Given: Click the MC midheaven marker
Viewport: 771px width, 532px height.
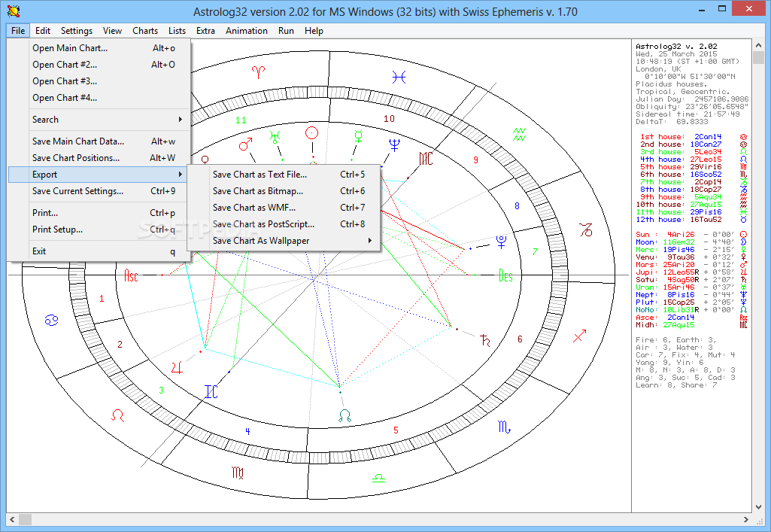Looking at the screenshot, I should [x=426, y=158].
